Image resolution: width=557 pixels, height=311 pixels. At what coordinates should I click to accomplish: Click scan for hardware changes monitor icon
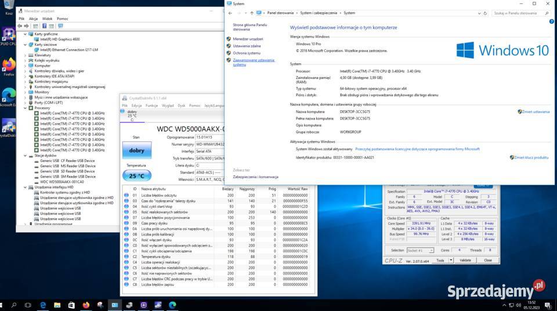click(x=60, y=26)
